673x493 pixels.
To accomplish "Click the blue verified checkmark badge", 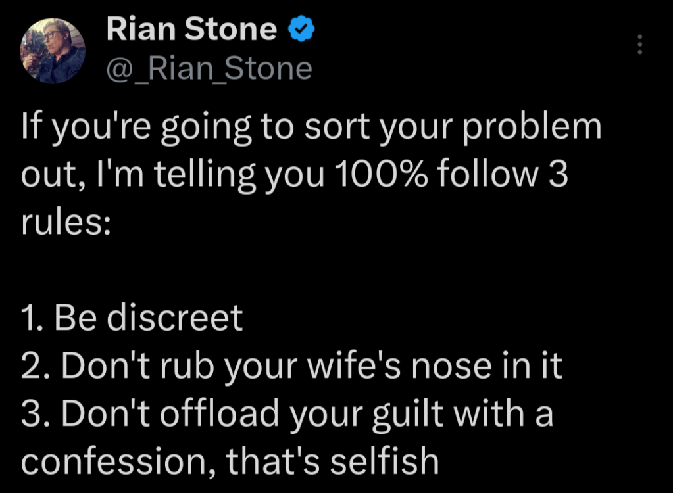I will point(302,29).
